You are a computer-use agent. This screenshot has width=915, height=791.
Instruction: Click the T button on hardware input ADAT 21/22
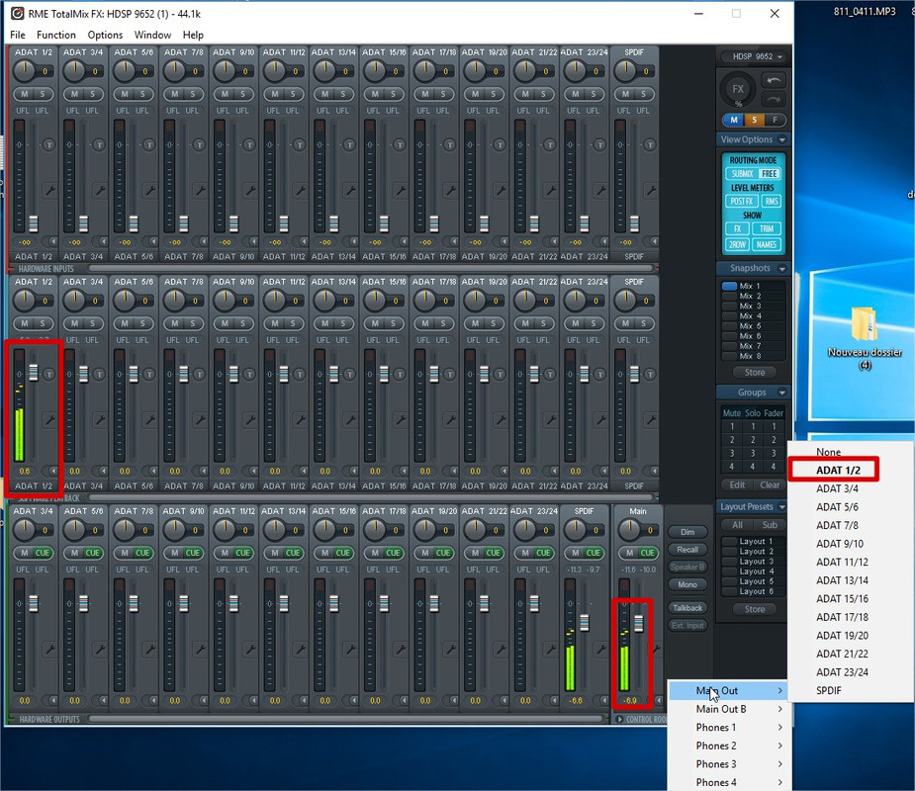tap(550, 144)
